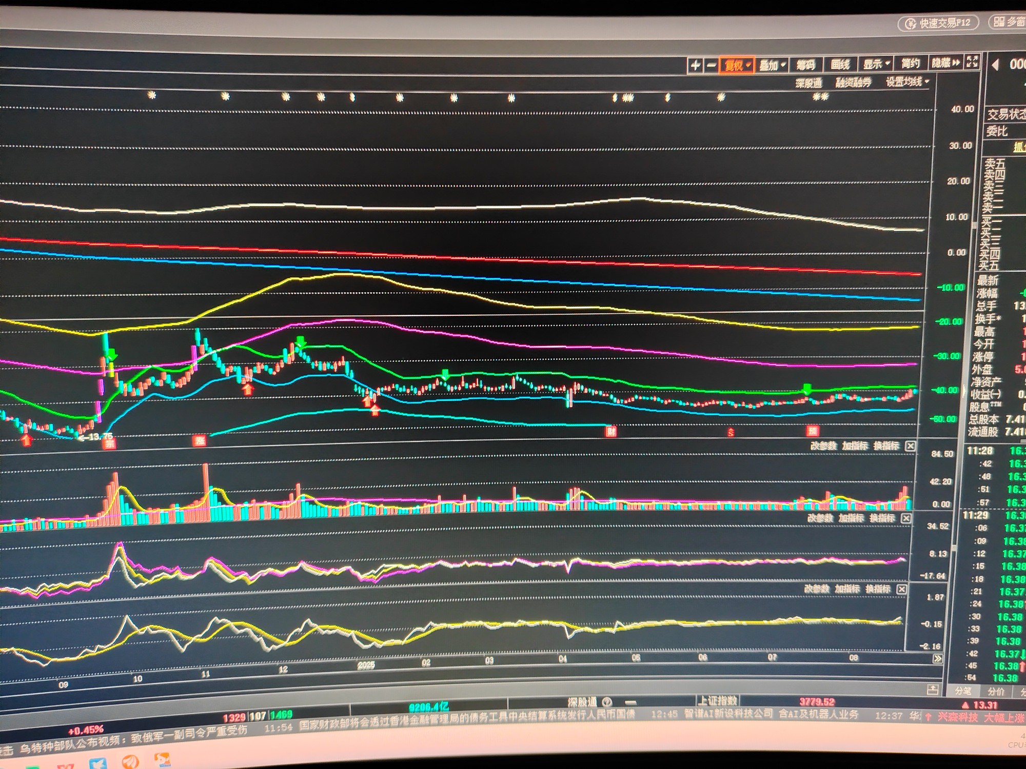Click the 委比 label in quote panel
The width and height of the screenshot is (1026, 769).
point(997,131)
